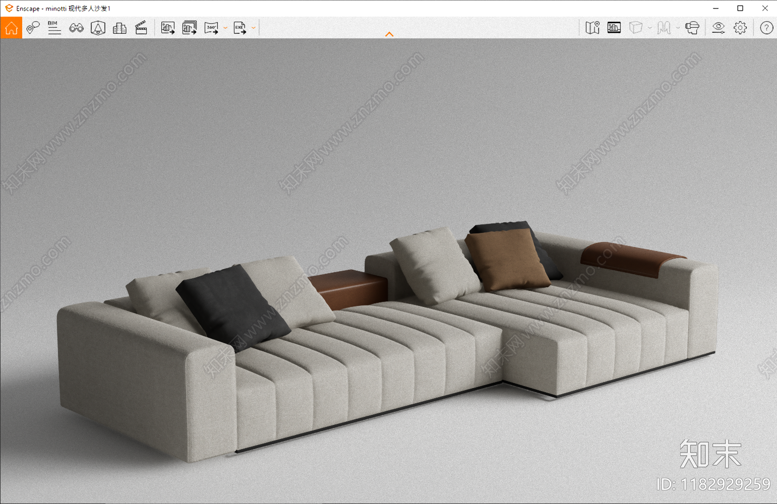Image resolution: width=777 pixels, height=504 pixels.
Task: Click the Screenshot export icon
Action: (x=168, y=28)
